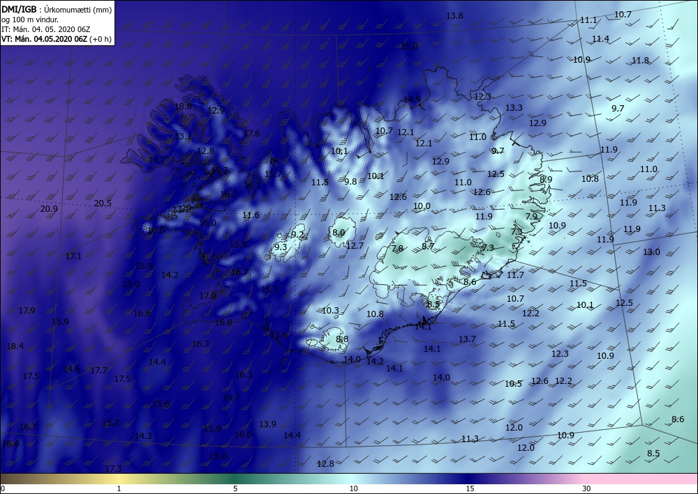This screenshot has width=698, height=494.
Task: Click the 16.8 value on the map
Action: point(223,322)
